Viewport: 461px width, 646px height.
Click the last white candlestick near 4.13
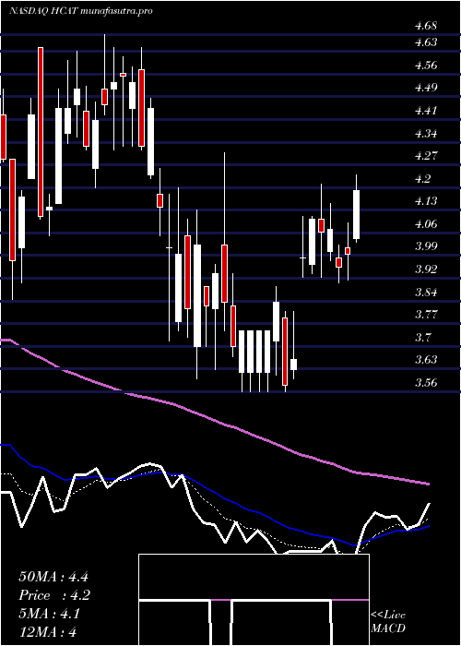[x=357, y=214]
